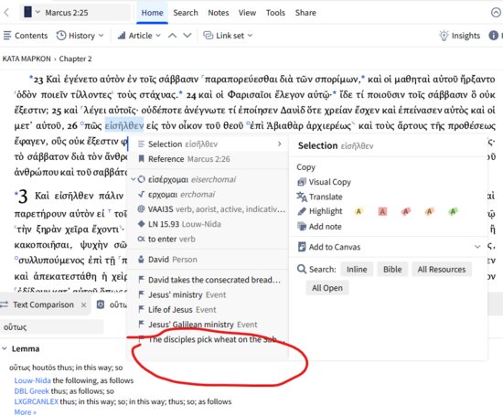Image resolution: width=503 pixels, height=416 pixels.
Task: Expand the Link set dropdown
Action: pos(250,36)
